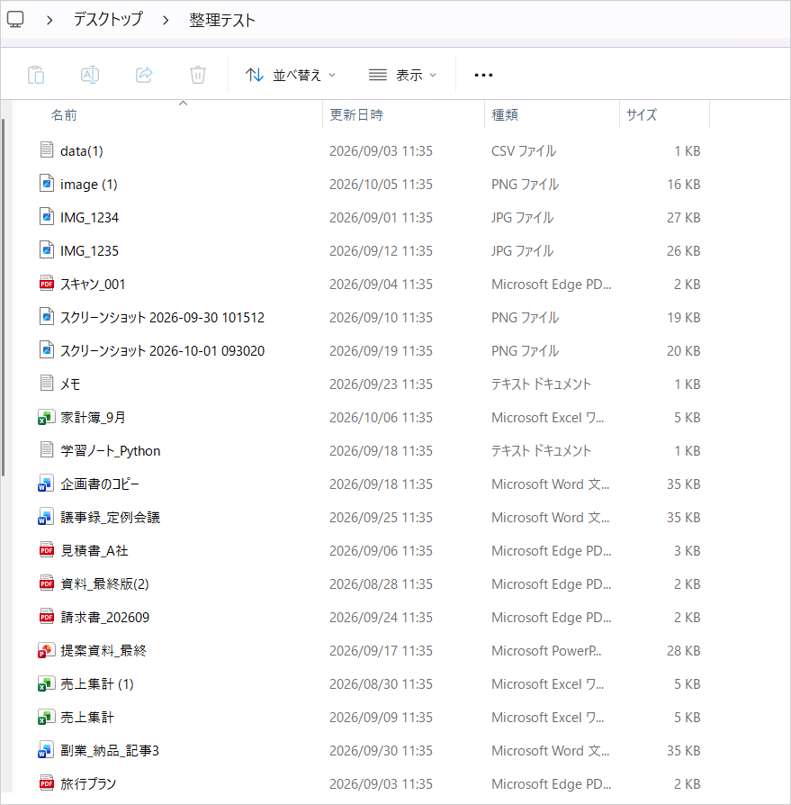Click Microsoft PowerP... type cell
Screen dimensions: 791x805
coord(546,651)
